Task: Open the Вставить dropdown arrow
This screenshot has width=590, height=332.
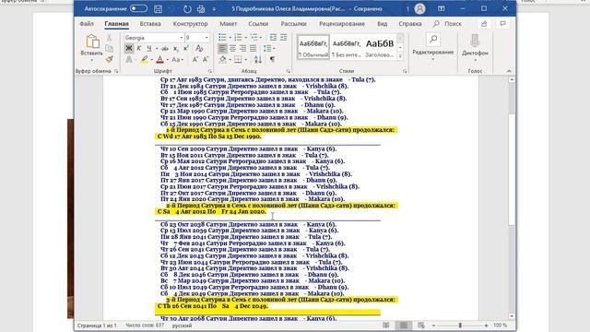Action: pyautogui.click(x=92, y=60)
